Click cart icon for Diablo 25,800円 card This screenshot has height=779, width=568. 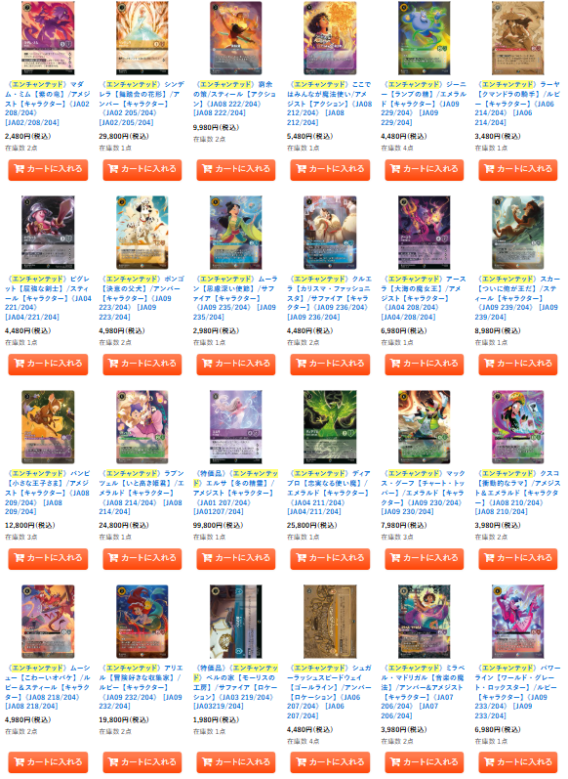302,558
